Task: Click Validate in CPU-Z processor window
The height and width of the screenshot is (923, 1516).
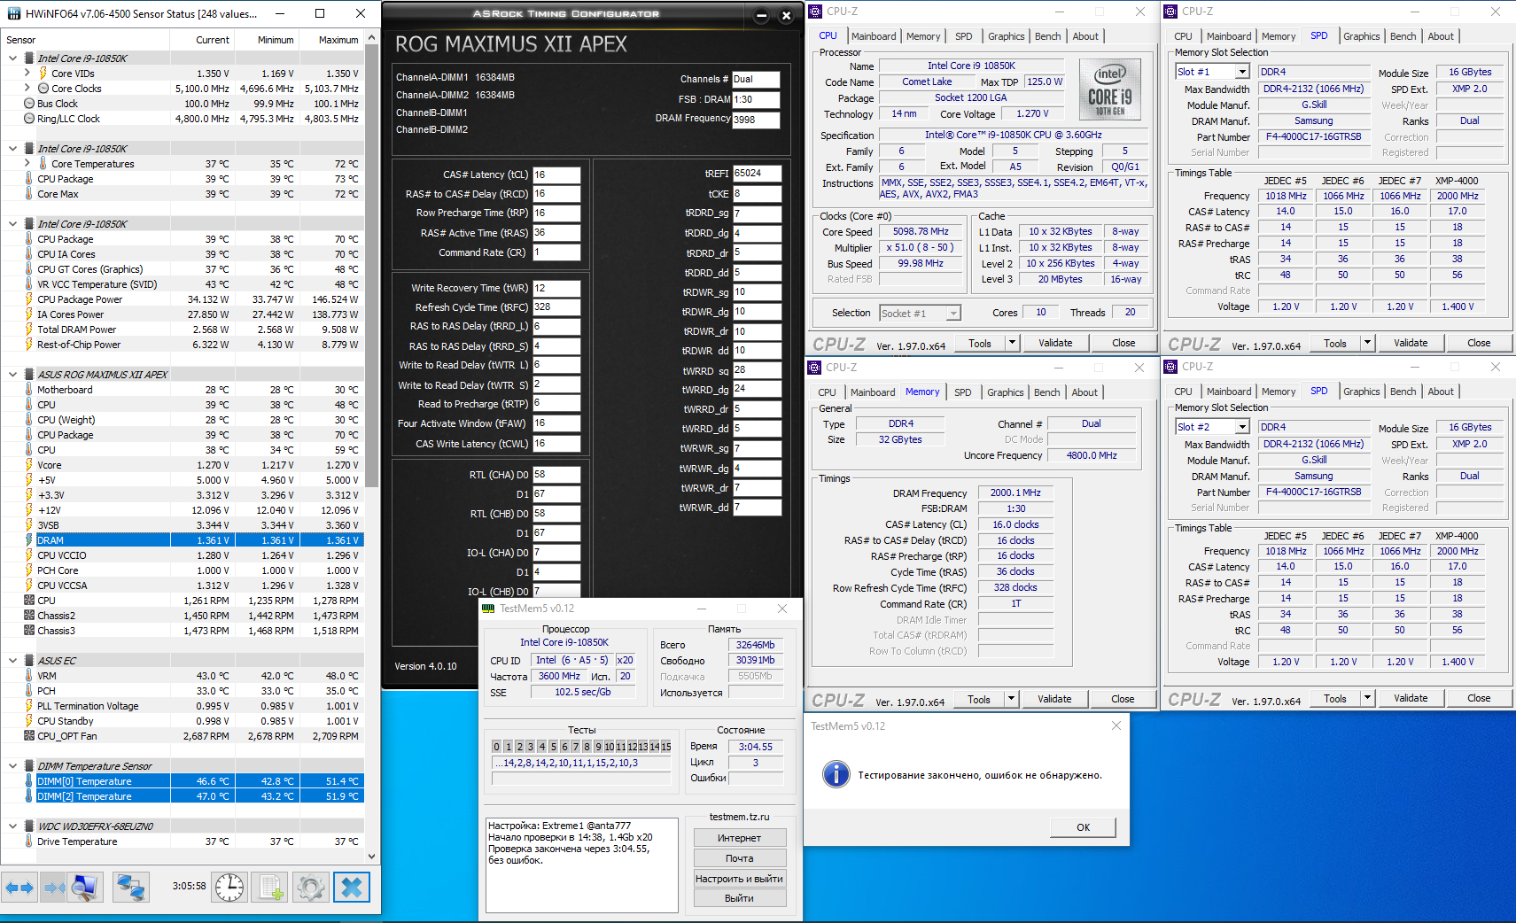Action: pos(1055,343)
